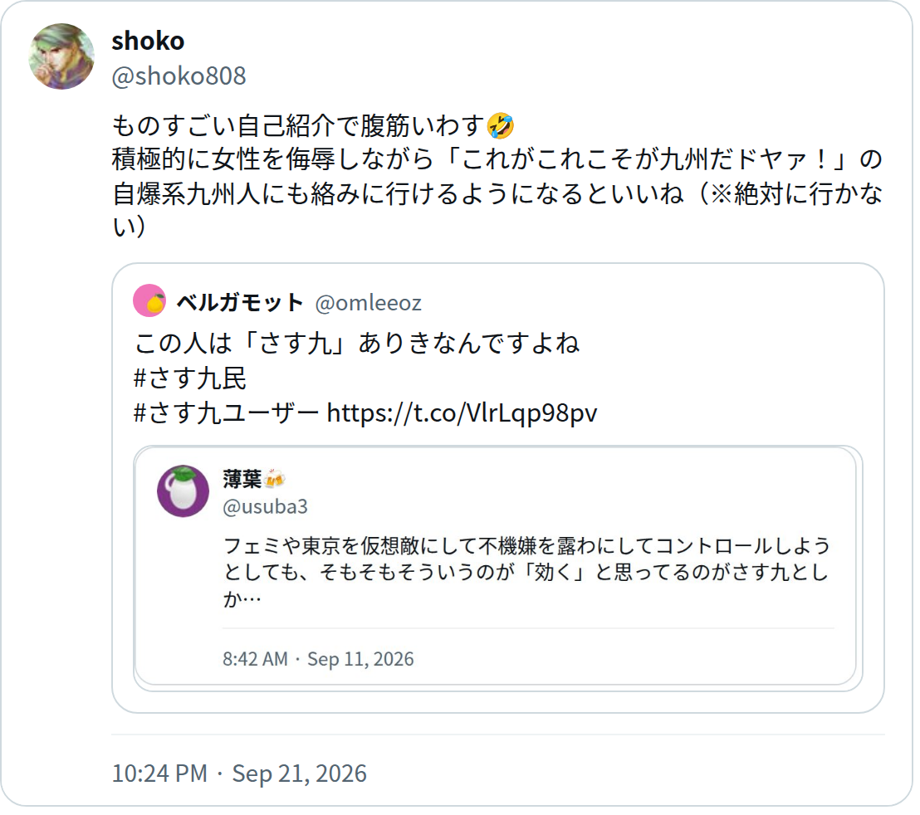Open the nested tweet text by 薄葉
This screenshot has width=920, height=815.
point(526,572)
